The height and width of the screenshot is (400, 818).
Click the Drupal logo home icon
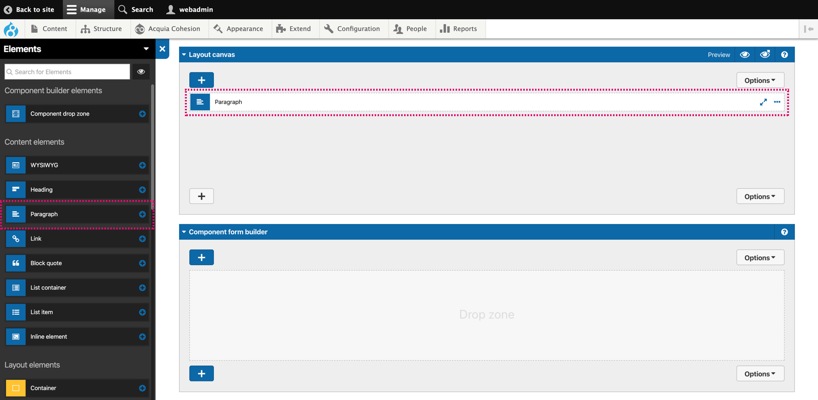pos(11,29)
